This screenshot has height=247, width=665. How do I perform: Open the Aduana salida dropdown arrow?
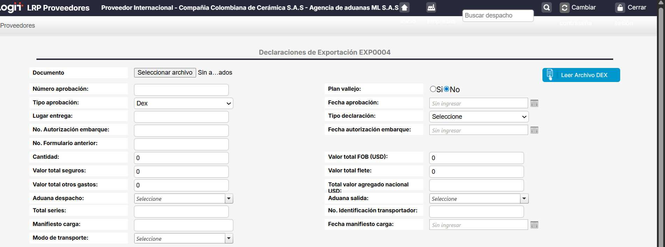[x=524, y=199]
